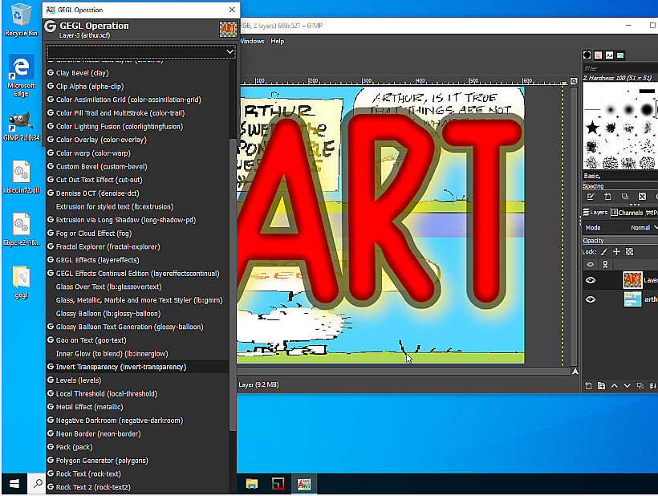Image resolution: width=658 pixels, height=496 pixels.
Task: Select the arthur layer thumbnail
Action: click(x=632, y=299)
